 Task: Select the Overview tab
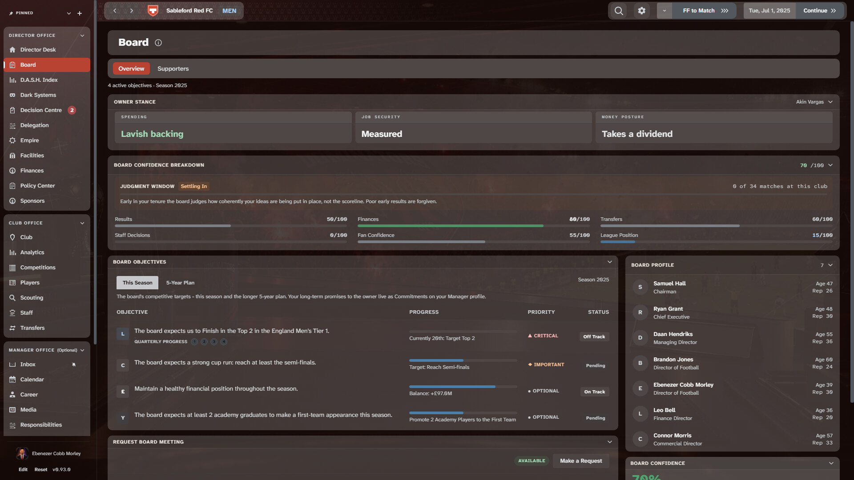pos(131,68)
